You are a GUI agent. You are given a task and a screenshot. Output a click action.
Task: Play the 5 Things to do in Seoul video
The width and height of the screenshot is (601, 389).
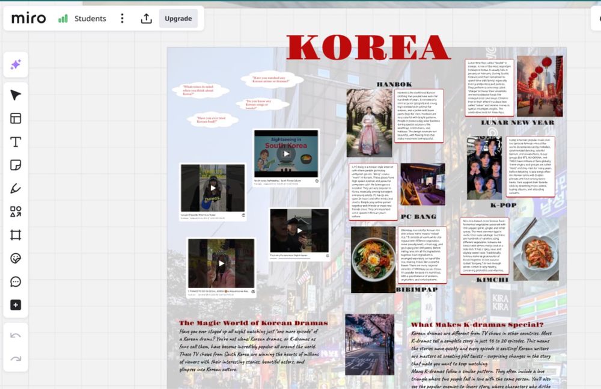tap(221, 263)
